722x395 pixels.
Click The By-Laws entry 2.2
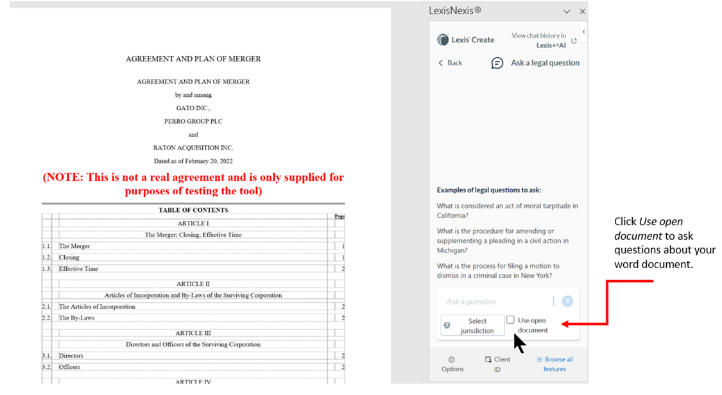76,318
